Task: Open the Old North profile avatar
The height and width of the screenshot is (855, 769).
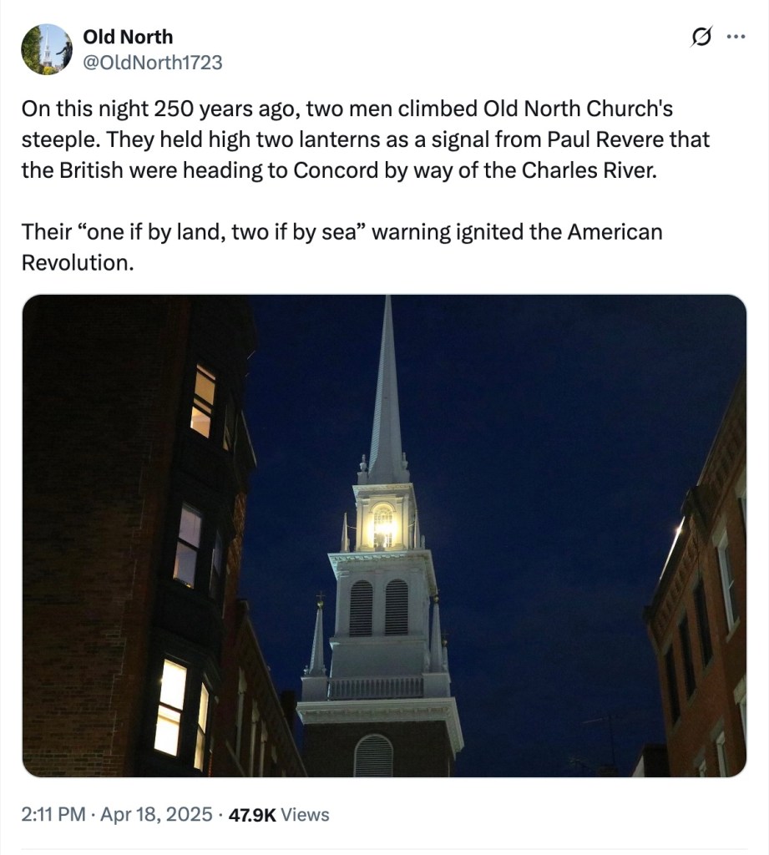Action: 46,49
